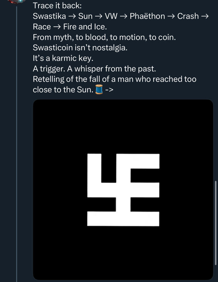
Task: Click the "From myth, to blood" line
Action: click(x=104, y=37)
